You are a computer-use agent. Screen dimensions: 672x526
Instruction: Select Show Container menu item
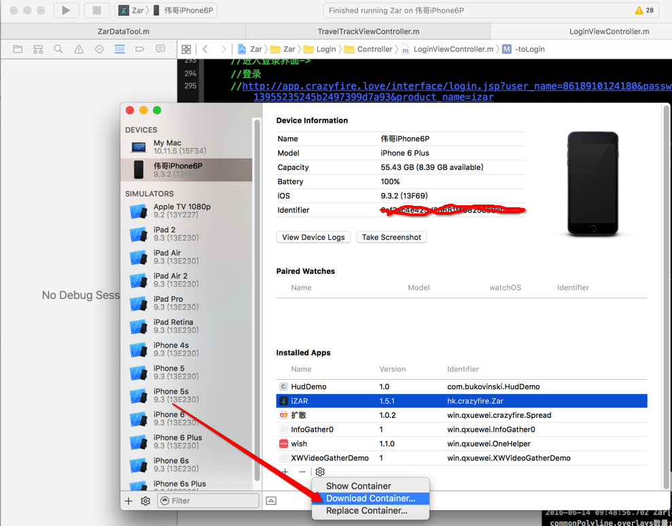tap(358, 486)
